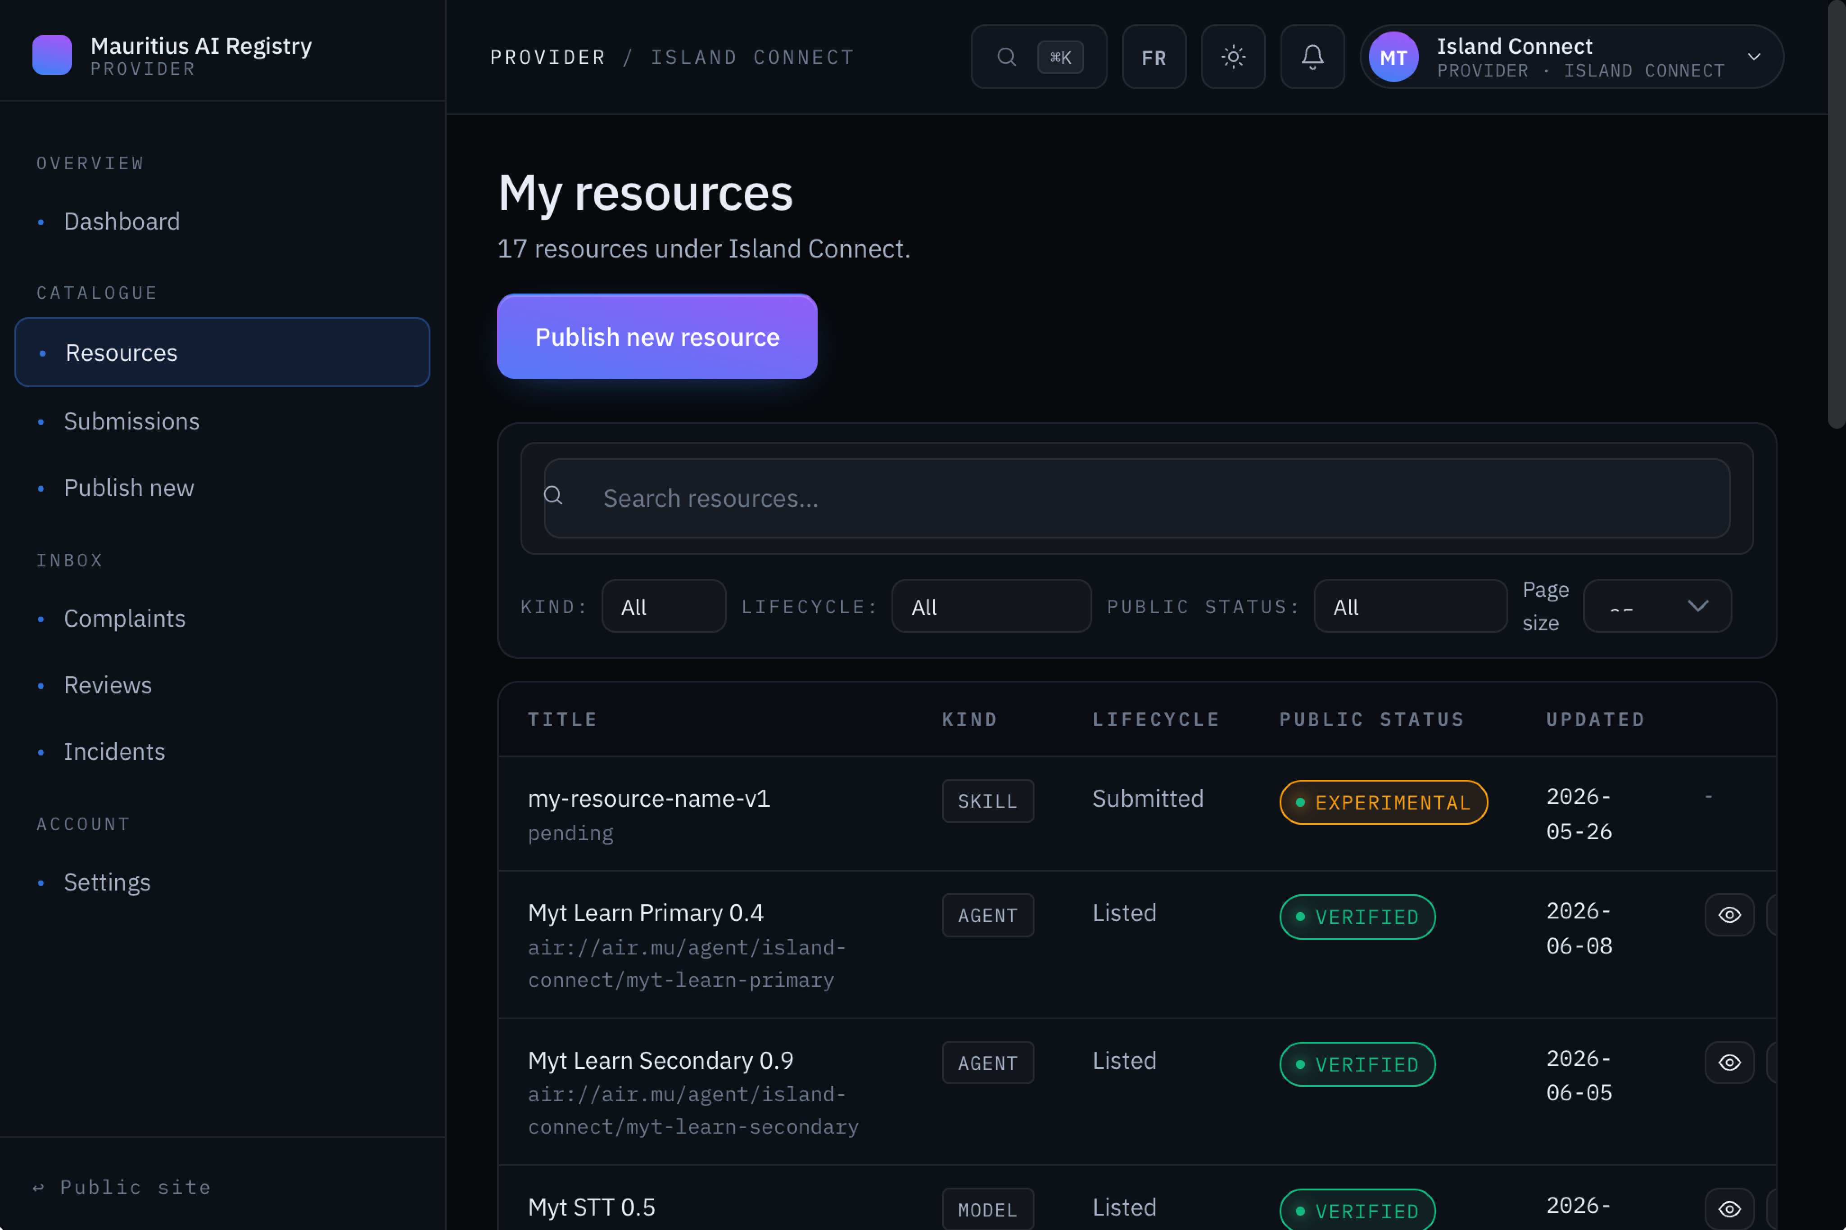
Task: Sort by KIND column header
Action: tap(969, 719)
